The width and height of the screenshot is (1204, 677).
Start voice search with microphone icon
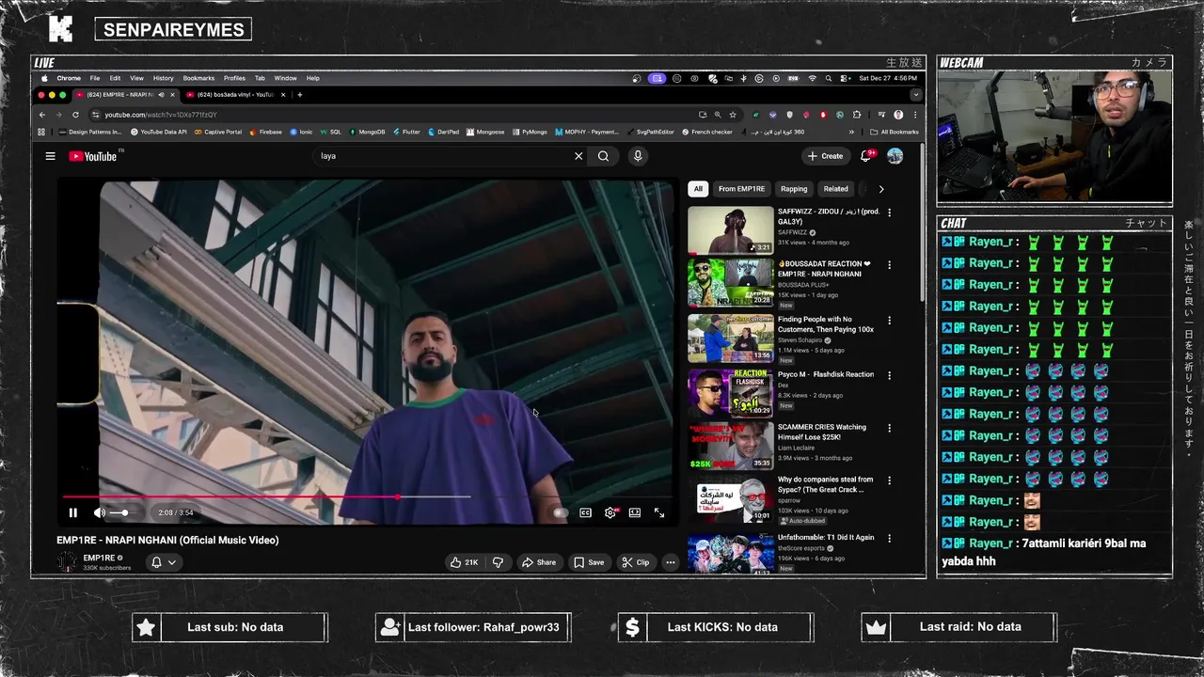(x=638, y=156)
